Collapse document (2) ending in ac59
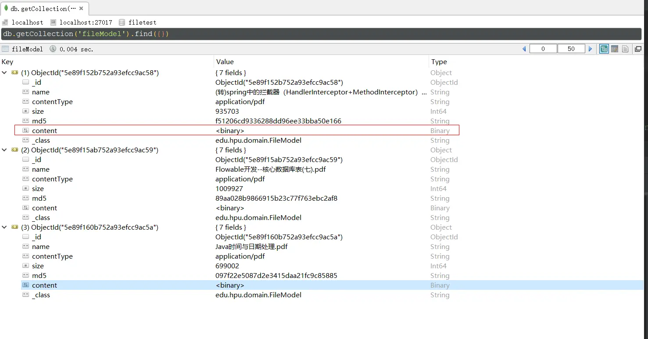The image size is (648, 339). [4, 150]
